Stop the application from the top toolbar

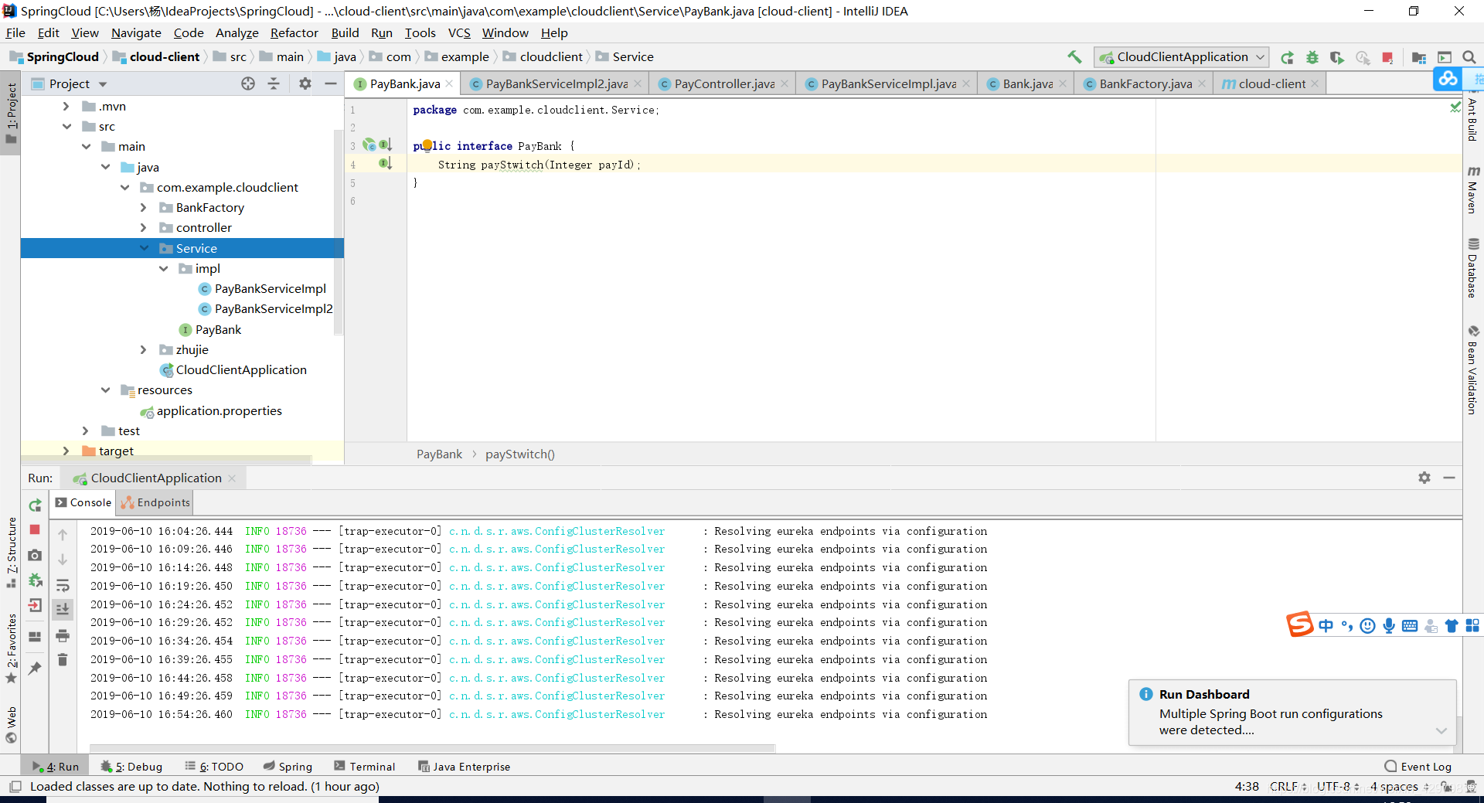click(x=1387, y=57)
